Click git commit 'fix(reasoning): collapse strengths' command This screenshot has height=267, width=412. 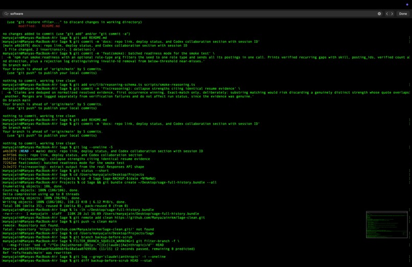point(121,89)
